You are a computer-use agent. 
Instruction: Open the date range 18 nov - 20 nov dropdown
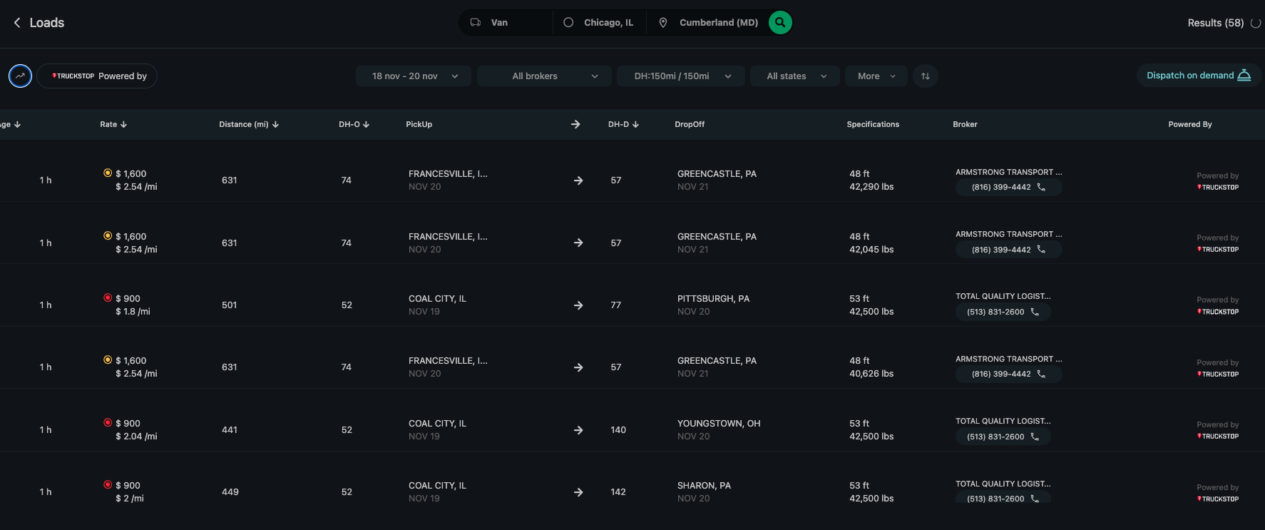(414, 76)
